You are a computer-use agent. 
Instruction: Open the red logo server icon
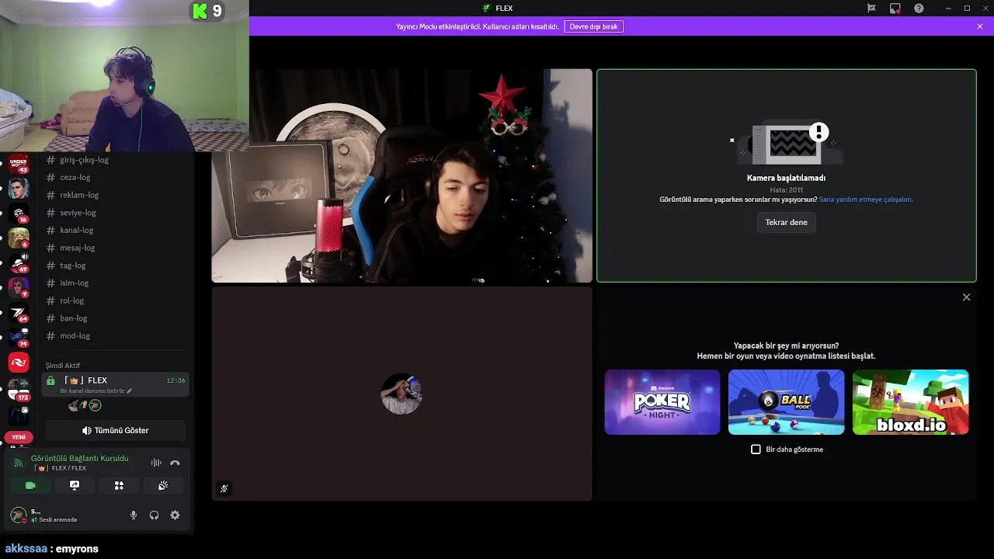[x=19, y=362]
